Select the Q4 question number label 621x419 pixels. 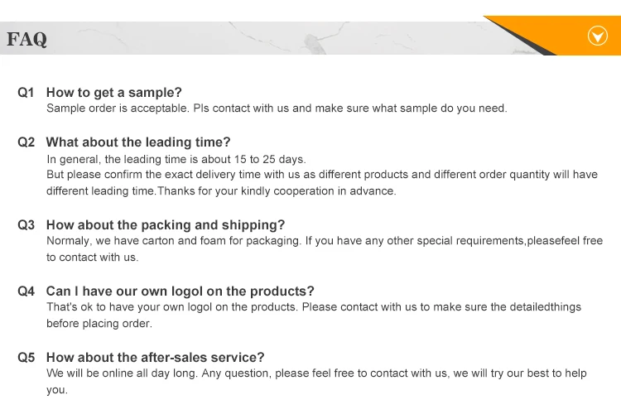(26, 291)
